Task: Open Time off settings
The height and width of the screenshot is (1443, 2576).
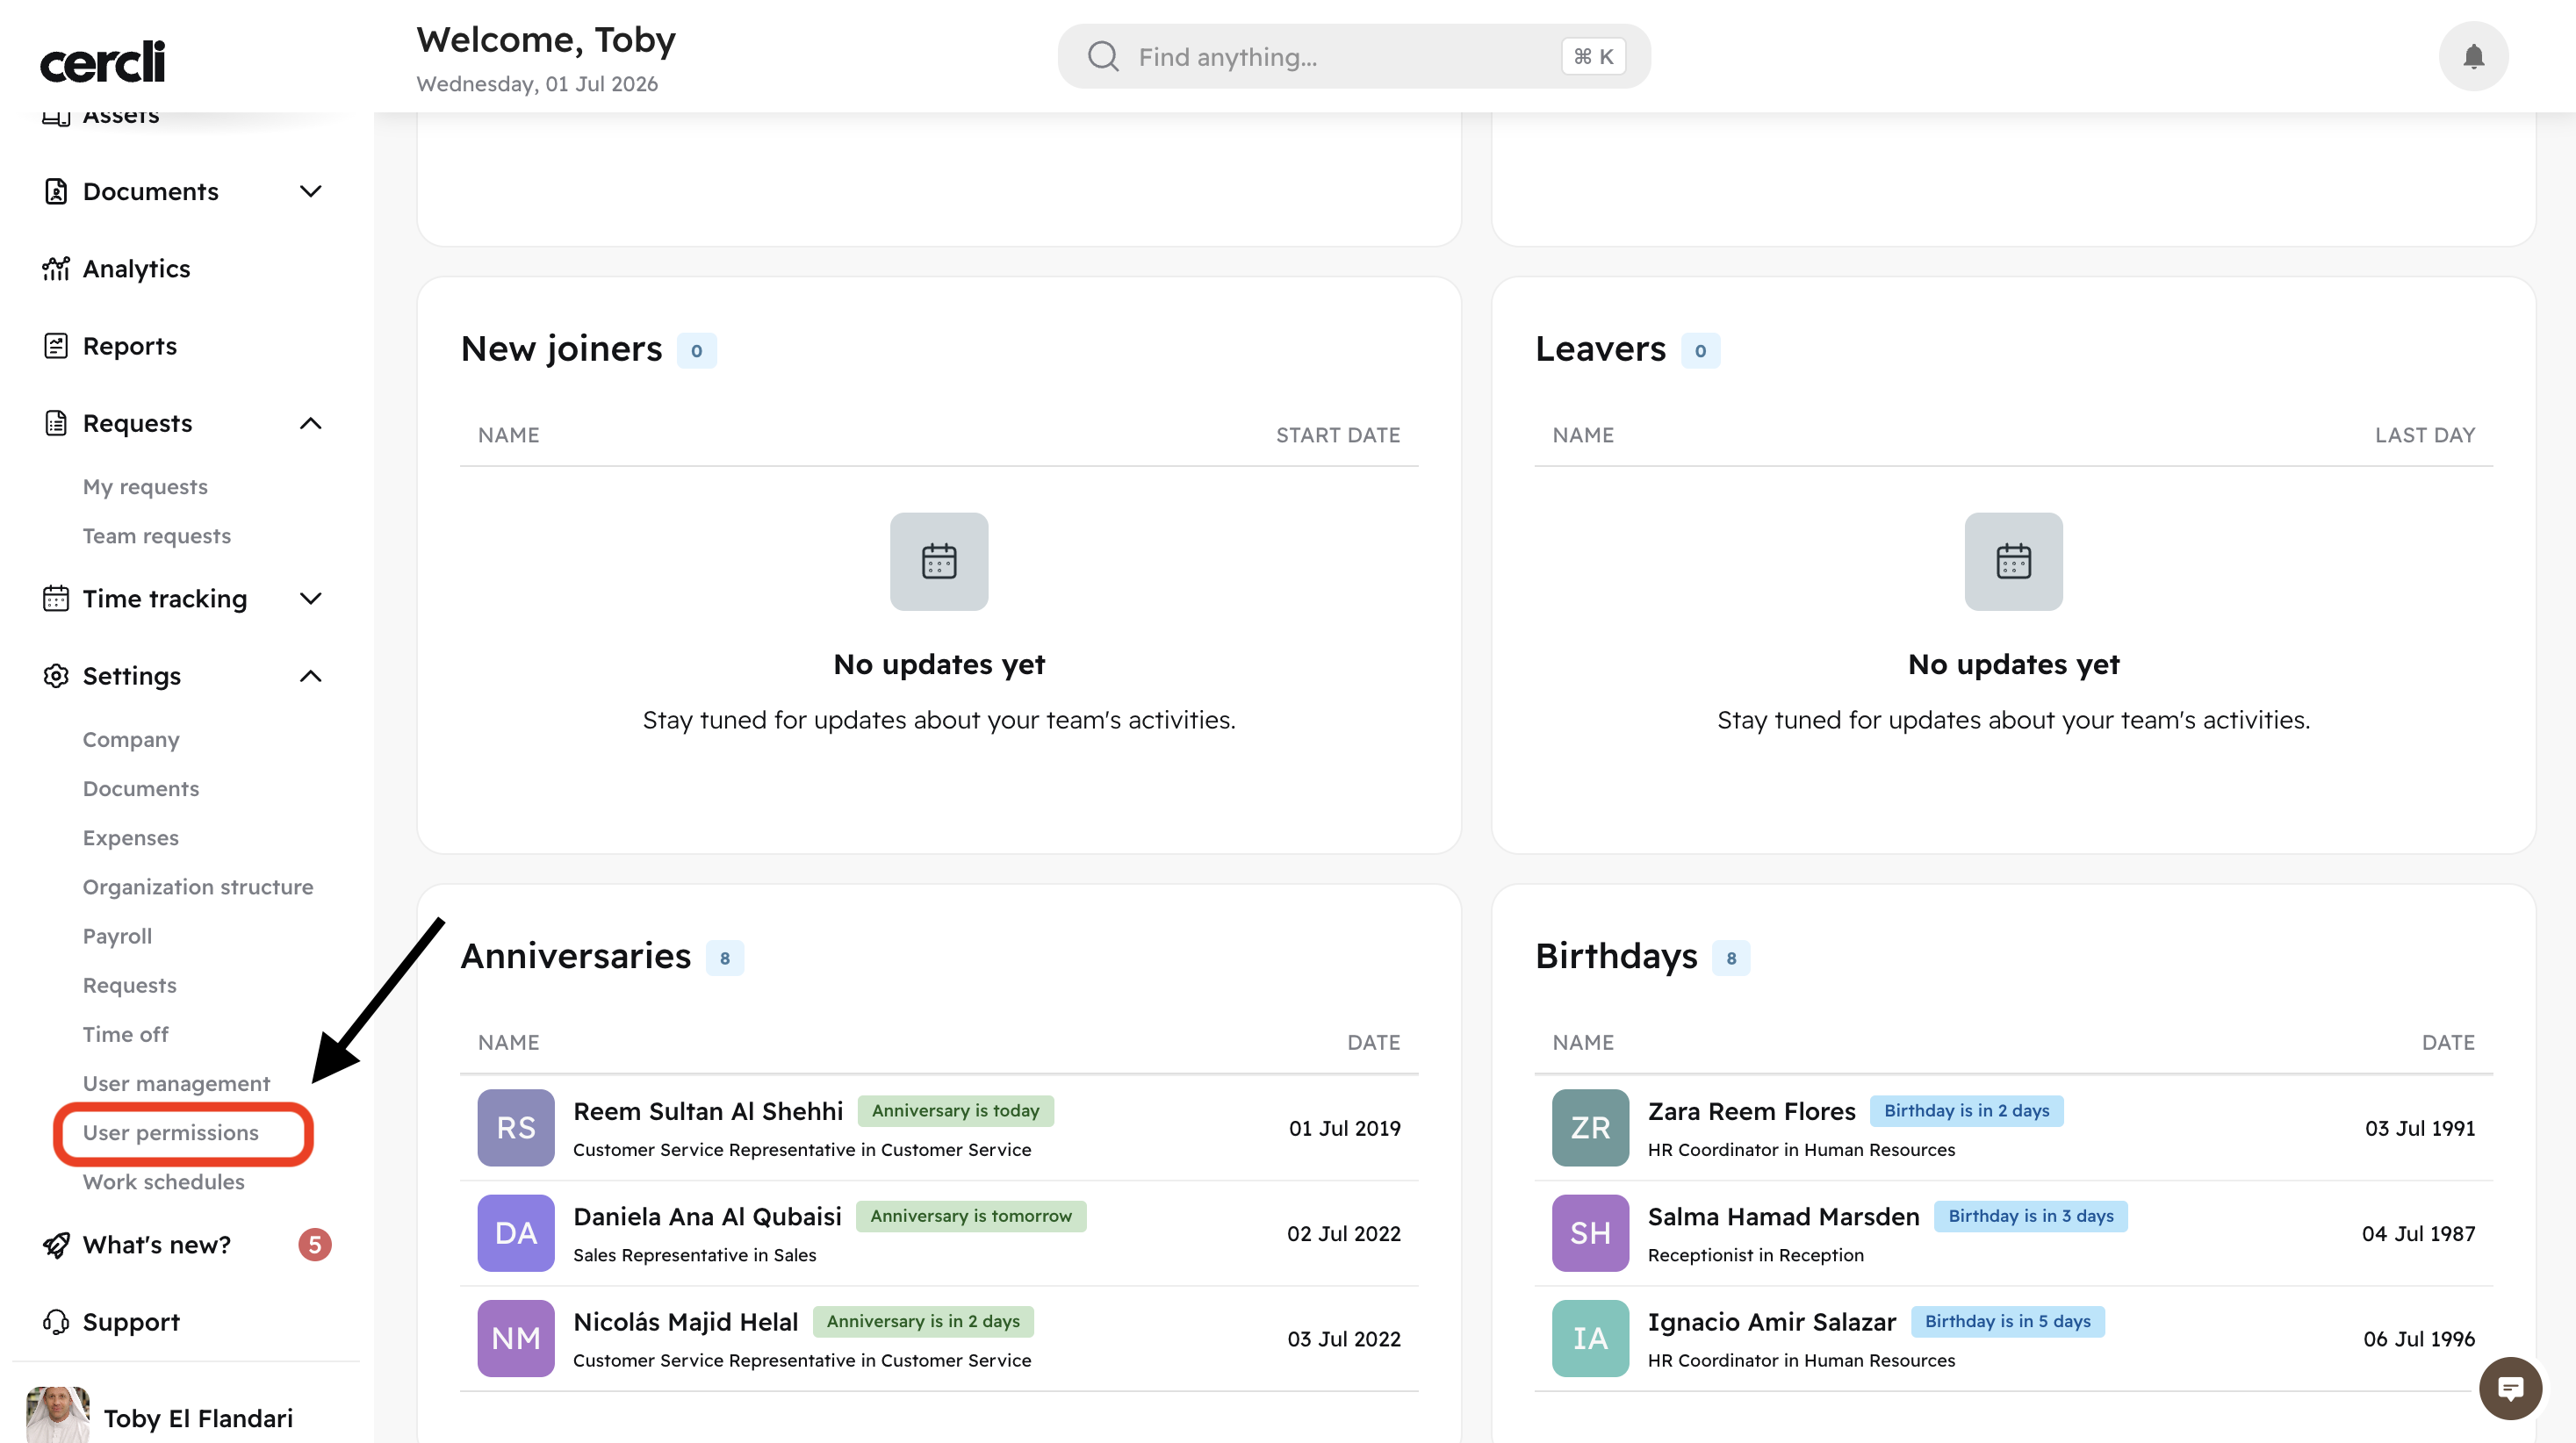Action: click(125, 1034)
